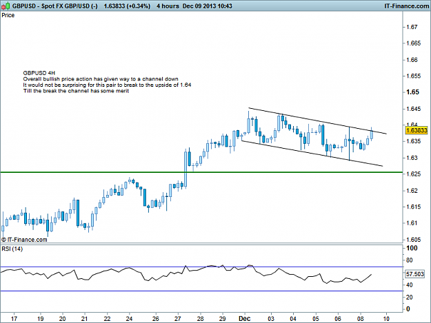The height and width of the screenshot is (323, 431).
Task: Click the date label 10 on time axis
Action: (x=386, y=319)
